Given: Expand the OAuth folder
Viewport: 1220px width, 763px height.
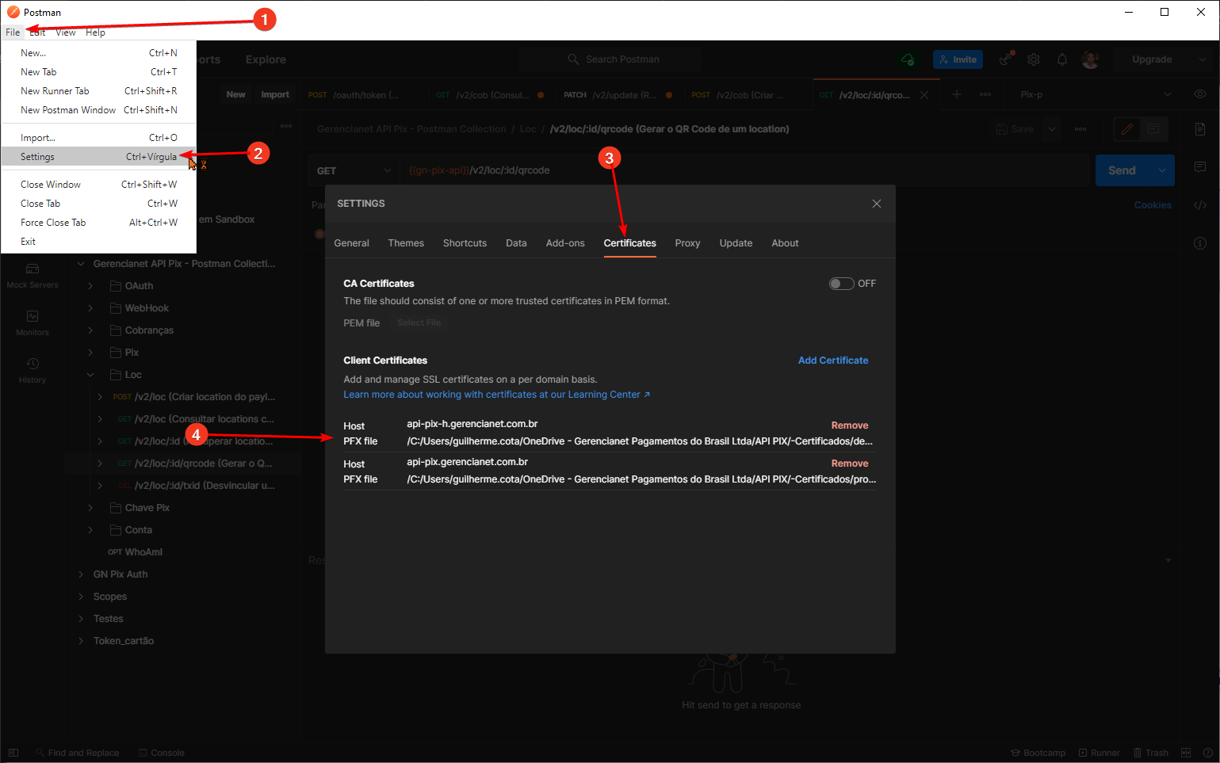Looking at the screenshot, I should pos(90,286).
